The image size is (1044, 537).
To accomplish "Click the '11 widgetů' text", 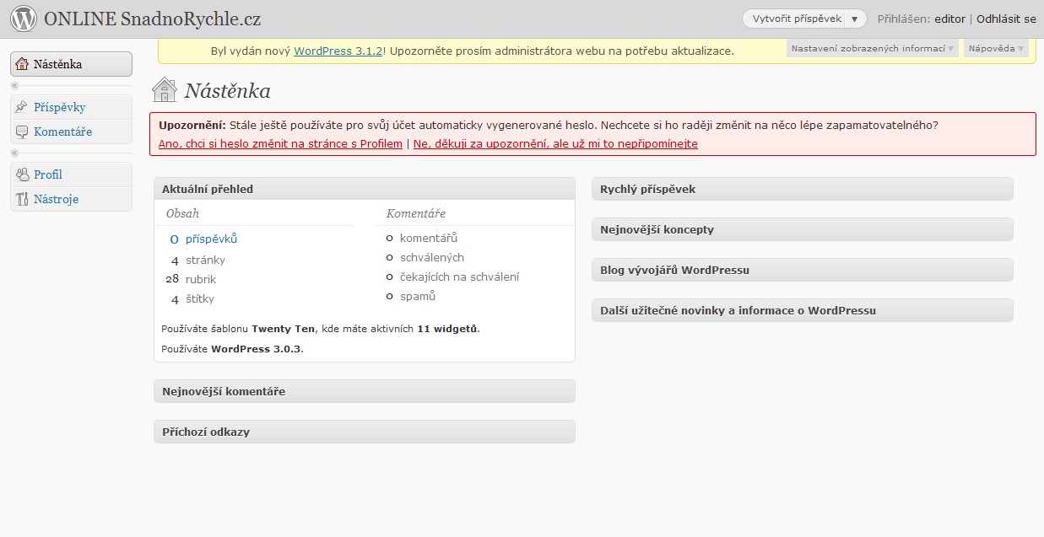I will click(447, 329).
